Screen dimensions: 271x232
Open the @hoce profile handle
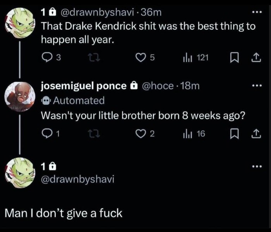[158, 86]
